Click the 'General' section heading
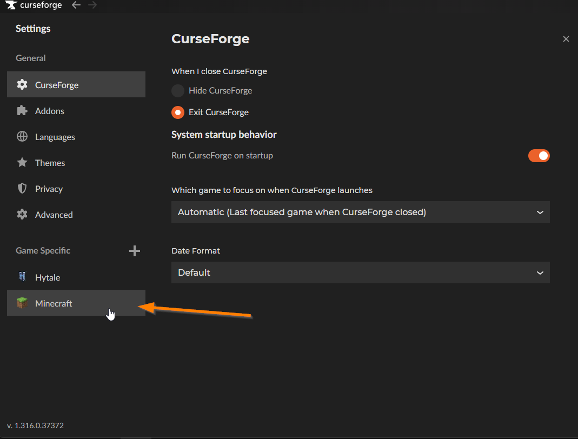 pyautogui.click(x=31, y=58)
